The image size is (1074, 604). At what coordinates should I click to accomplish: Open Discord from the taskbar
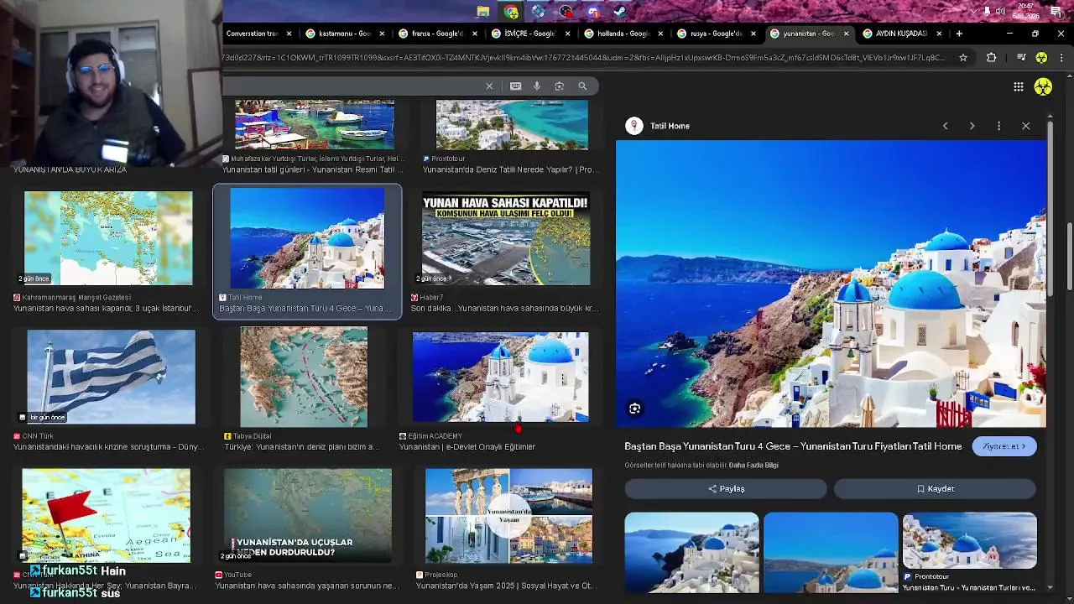tap(593, 12)
